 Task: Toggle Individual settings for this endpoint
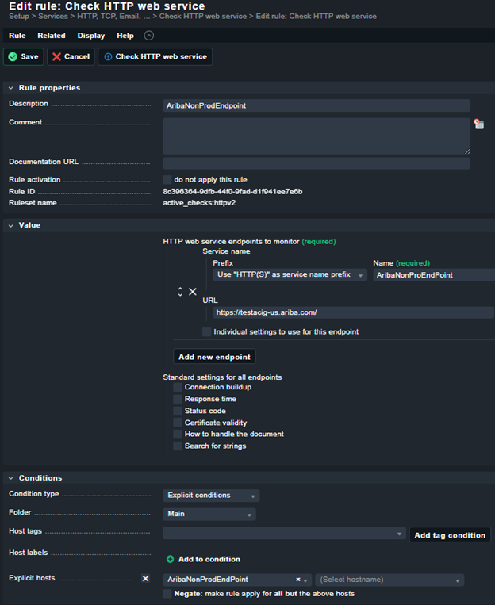pyautogui.click(x=207, y=331)
